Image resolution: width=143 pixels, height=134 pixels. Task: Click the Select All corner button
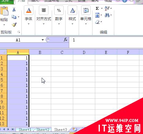coord(3,52)
